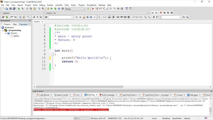
Task: Collapse the Sources folder node
Action: (6, 33)
